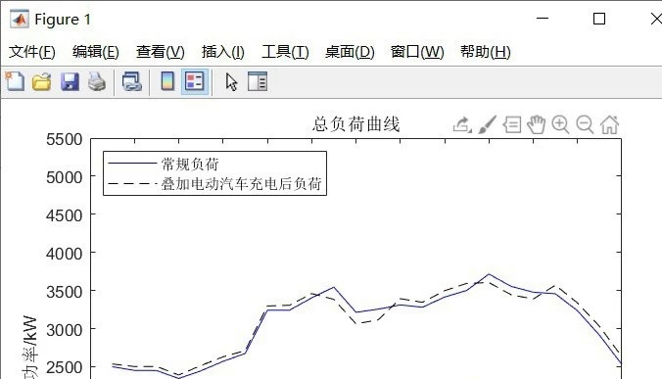This screenshot has height=379, width=662.
Task: Click legend entry 叠加电动汽车充电后负荷
Action: point(242,184)
